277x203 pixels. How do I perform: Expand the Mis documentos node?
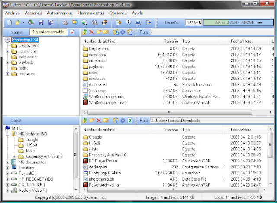tap(8, 162)
